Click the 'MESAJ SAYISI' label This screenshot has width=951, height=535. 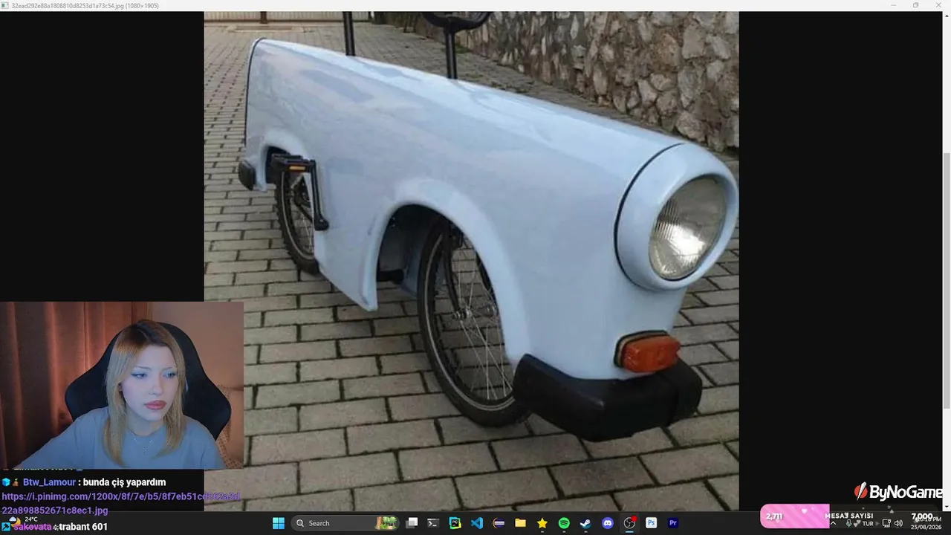click(x=848, y=516)
